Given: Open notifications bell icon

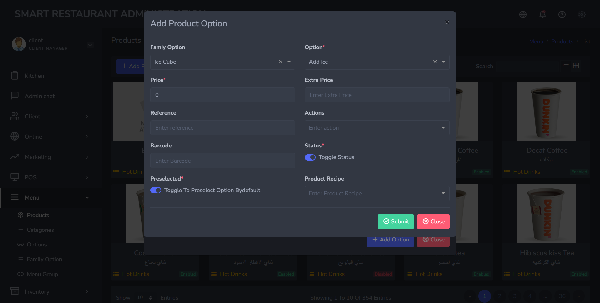Looking at the screenshot, I should coord(542,14).
